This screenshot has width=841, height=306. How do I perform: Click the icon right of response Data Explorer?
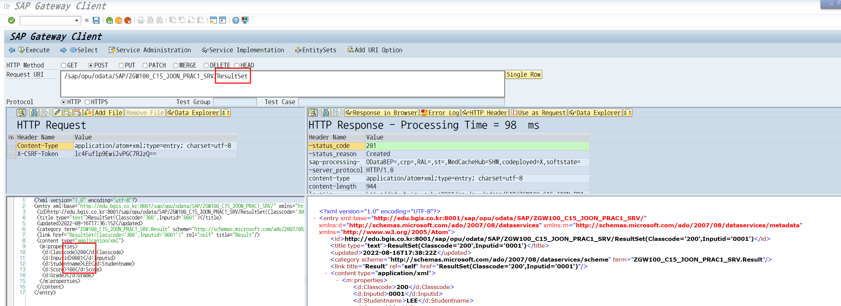[x=628, y=113]
